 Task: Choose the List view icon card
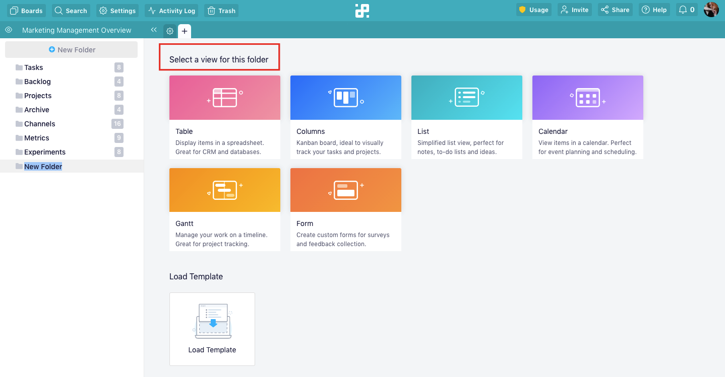click(x=467, y=98)
